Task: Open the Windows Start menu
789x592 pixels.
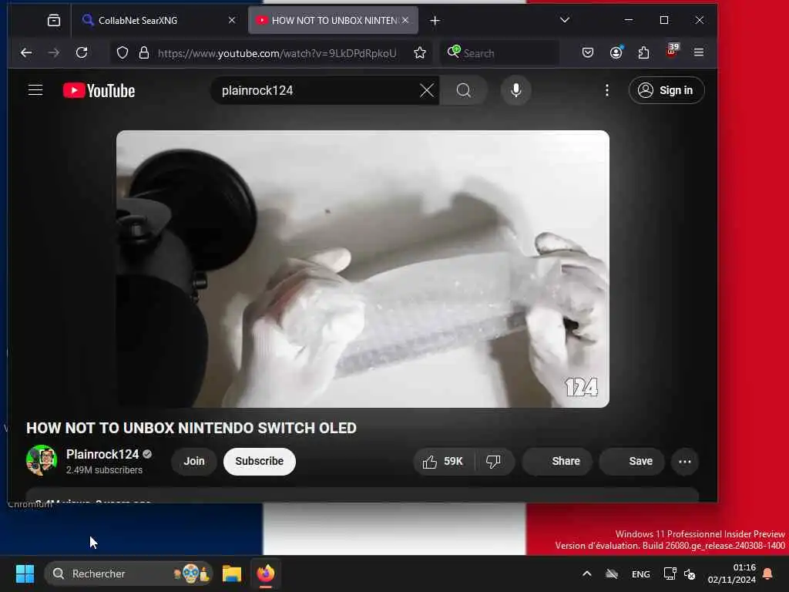Action: [x=25, y=573]
